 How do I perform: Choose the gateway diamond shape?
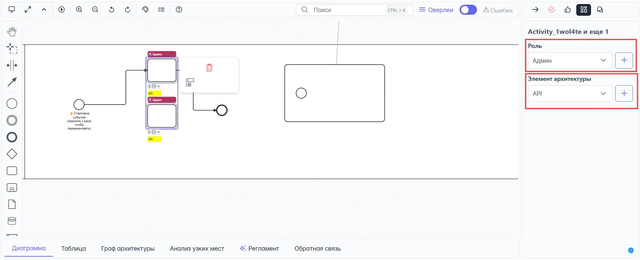tap(12, 154)
